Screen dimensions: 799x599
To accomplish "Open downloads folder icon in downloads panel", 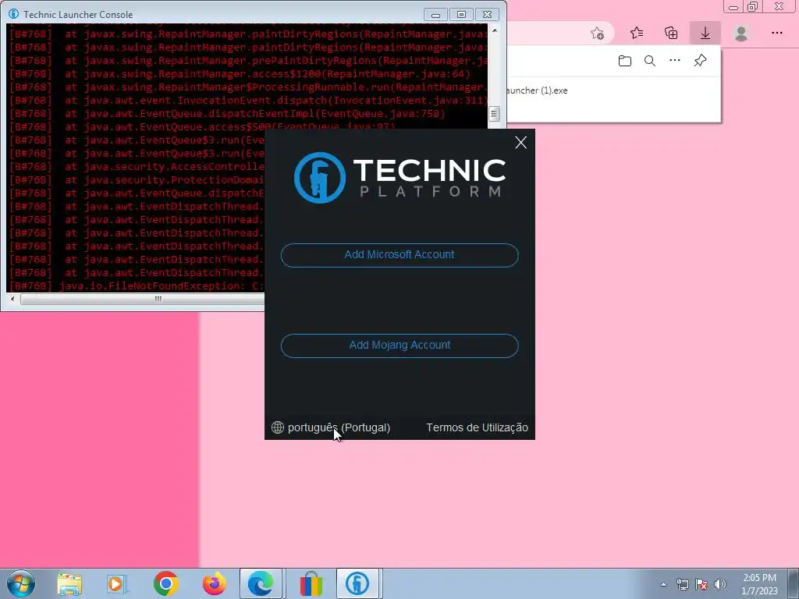I will coord(625,61).
